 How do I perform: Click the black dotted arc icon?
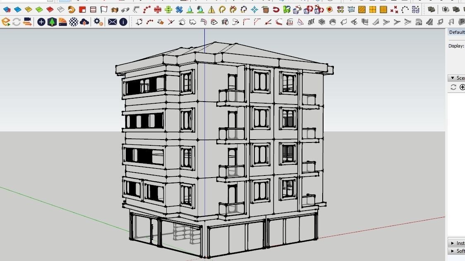pyautogui.click(x=405, y=10)
